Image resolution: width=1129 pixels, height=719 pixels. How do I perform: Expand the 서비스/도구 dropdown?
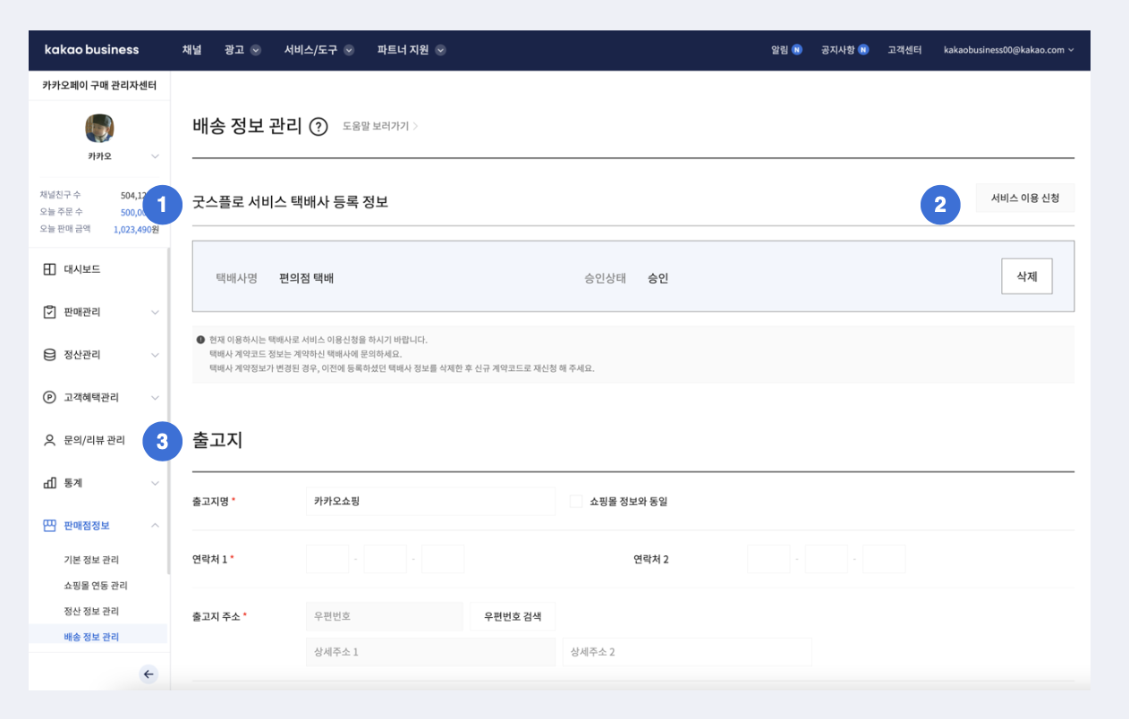click(x=319, y=50)
